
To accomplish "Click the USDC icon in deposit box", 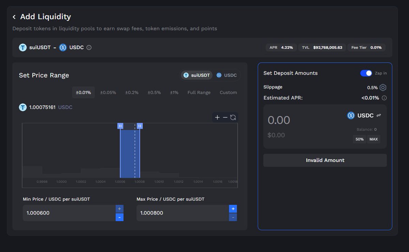I will (351, 116).
